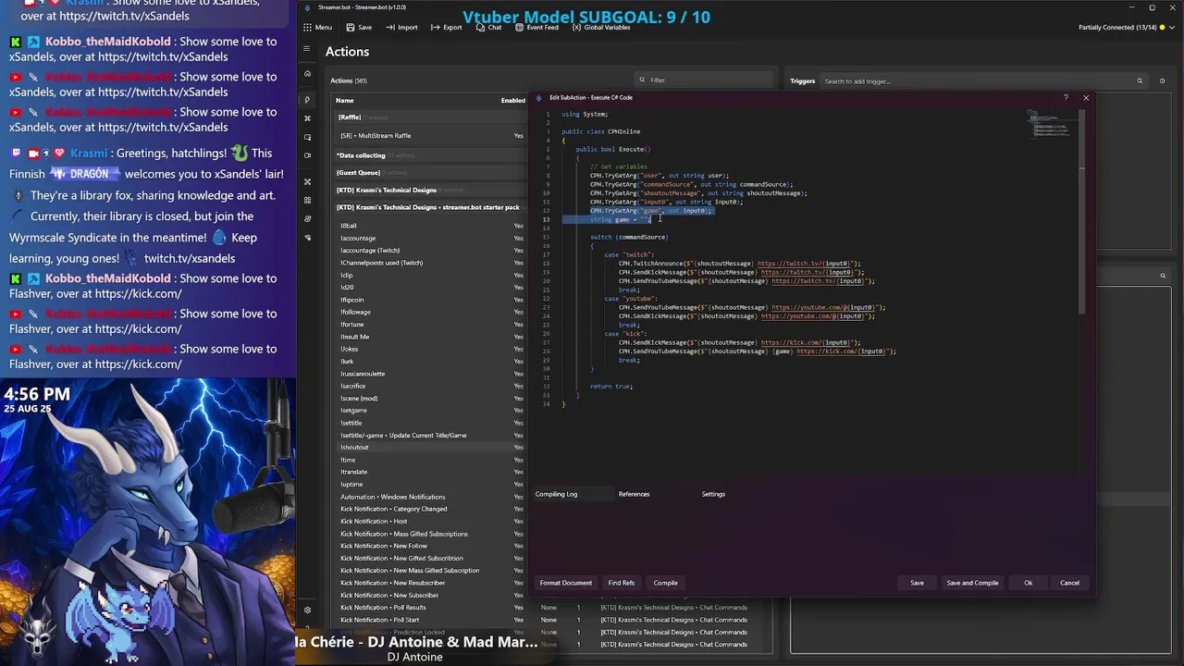Image resolution: width=1184 pixels, height=666 pixels.
Task: Click the code editor vertical scrollbar
Action: 1080,211
